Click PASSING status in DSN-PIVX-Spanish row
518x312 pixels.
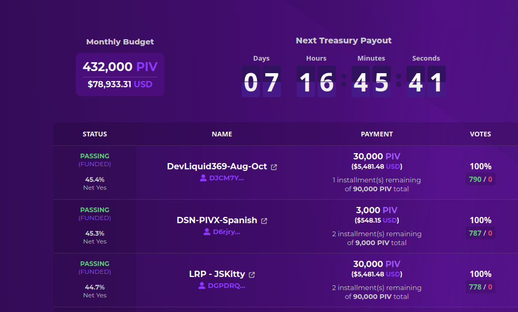tap(95, 210)
